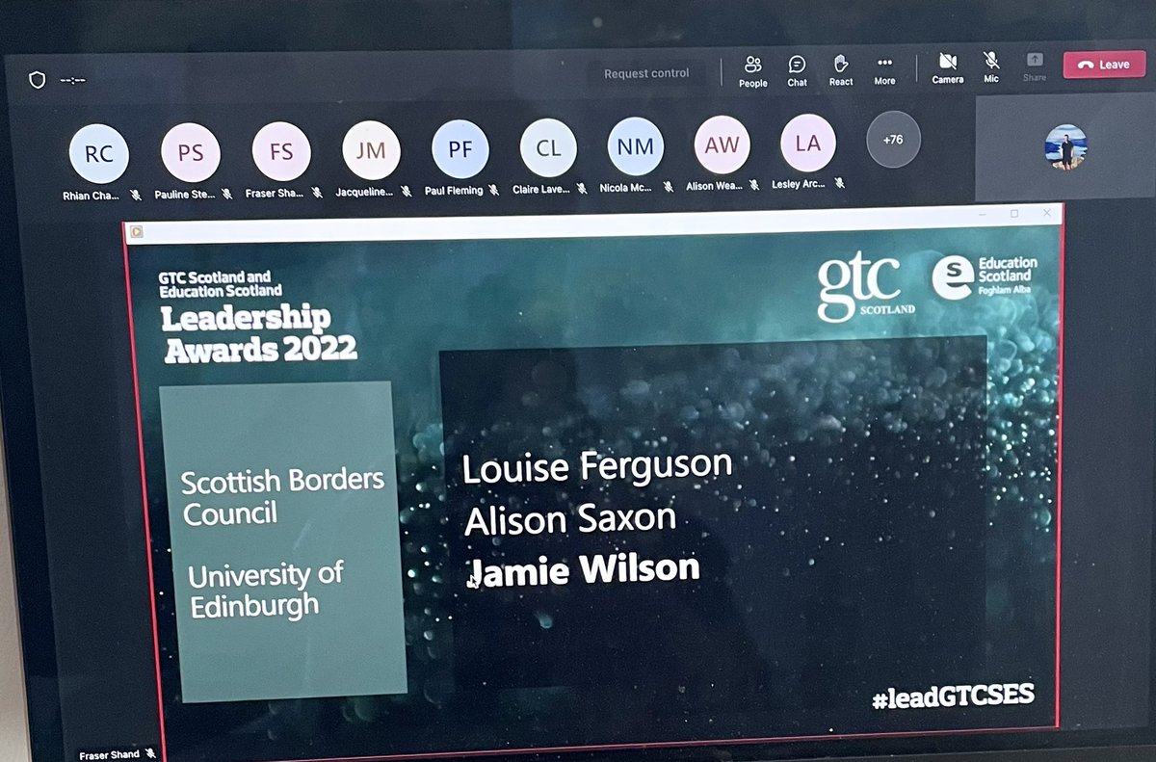Click the muted mic icon beside Lesley Arc...
This screenshot has width=1156, height=762.
coord(840,183)
